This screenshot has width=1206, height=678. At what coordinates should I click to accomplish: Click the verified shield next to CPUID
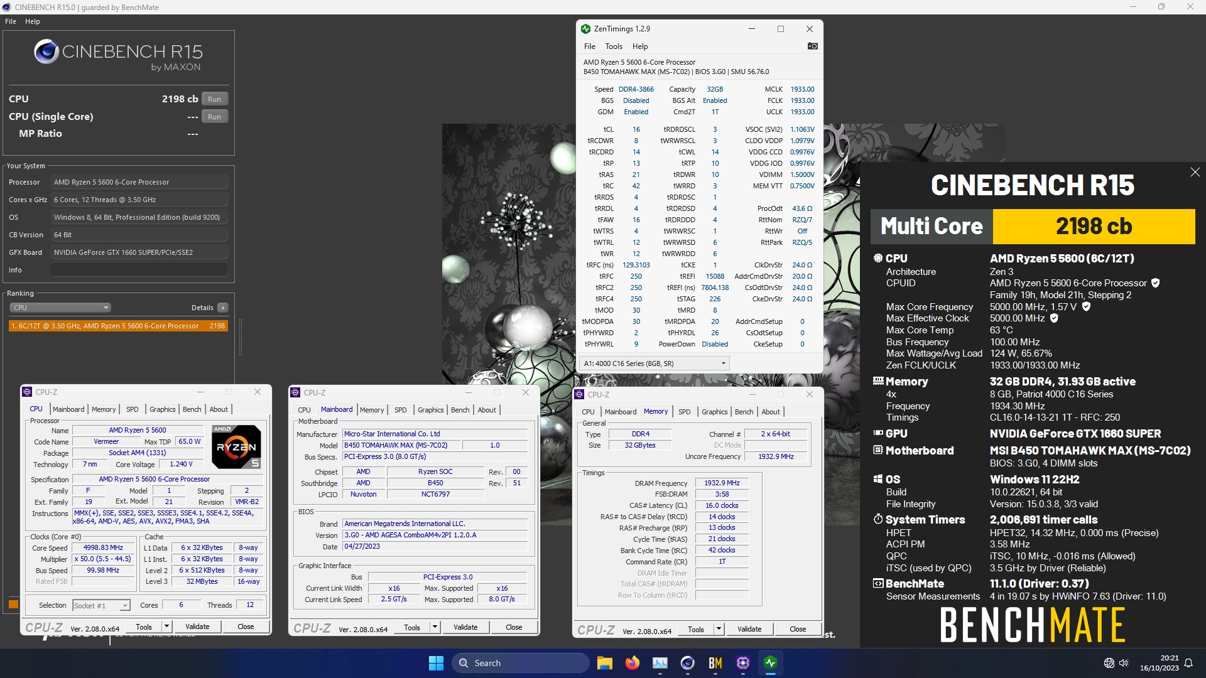point(1155,283)
